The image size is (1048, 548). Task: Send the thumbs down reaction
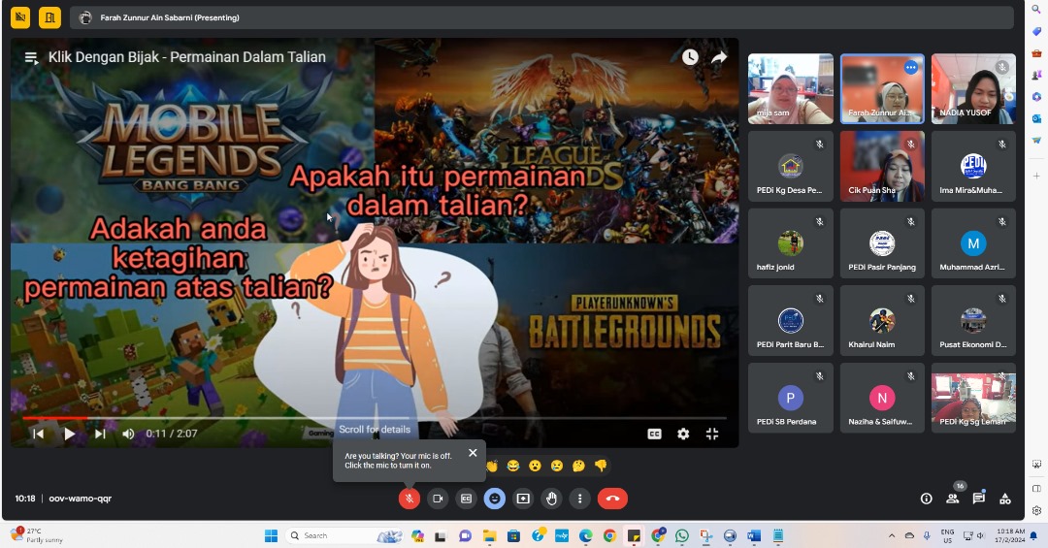click(601, 467)
